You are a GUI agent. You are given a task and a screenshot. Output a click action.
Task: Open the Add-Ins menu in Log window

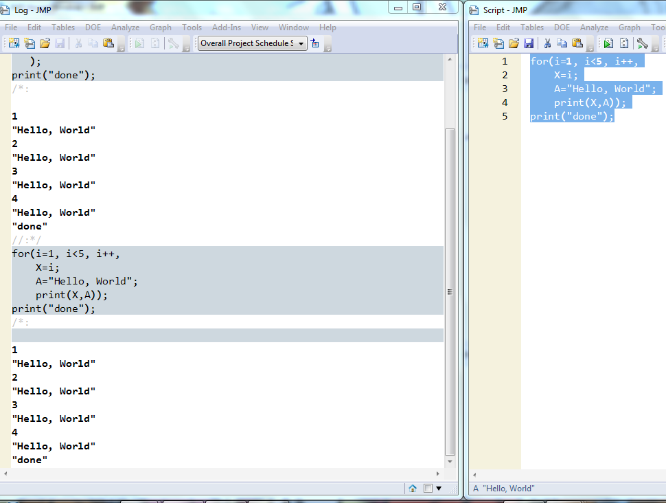[227, 27]
